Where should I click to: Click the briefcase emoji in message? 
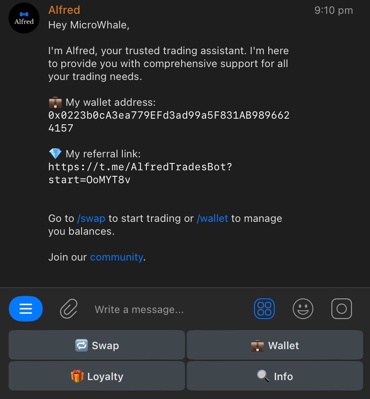55,102
